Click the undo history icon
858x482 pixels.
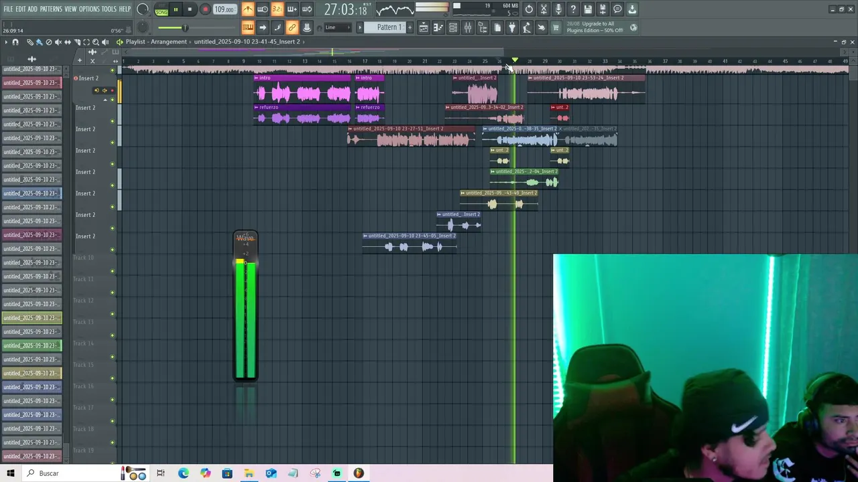[529, 9]
